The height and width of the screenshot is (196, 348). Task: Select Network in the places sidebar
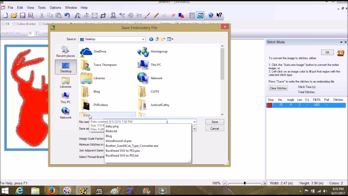(66, 113)
